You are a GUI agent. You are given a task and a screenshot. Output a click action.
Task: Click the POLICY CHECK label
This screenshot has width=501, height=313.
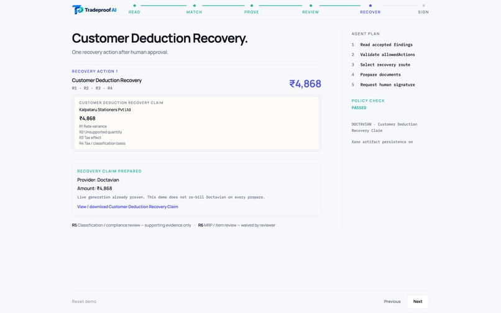click(368, 101)
